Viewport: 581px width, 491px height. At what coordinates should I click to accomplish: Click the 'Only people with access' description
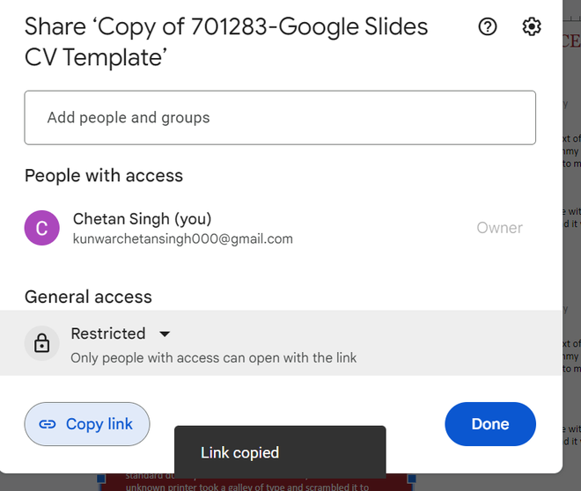pyautogui.click(x=214, y=357)
